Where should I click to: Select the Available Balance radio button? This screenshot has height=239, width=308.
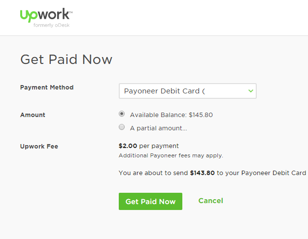pyautogui.click(x=122, y=114)
